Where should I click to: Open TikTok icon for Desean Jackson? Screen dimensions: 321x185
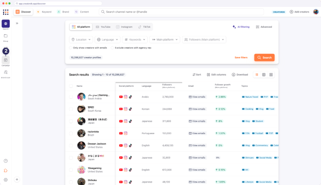130,146
